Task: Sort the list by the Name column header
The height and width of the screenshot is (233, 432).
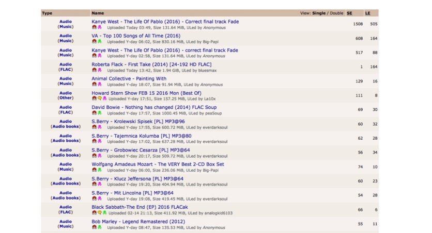Action: (98, 13)
